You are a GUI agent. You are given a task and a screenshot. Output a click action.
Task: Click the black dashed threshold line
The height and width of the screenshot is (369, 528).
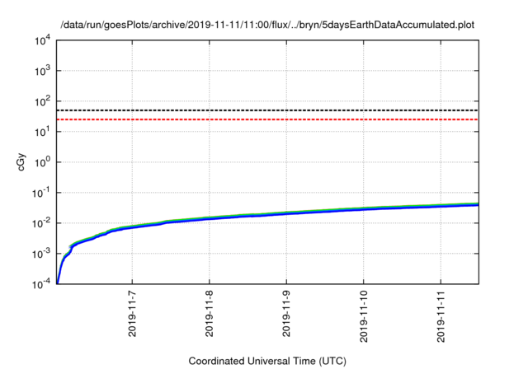[267, 110]
